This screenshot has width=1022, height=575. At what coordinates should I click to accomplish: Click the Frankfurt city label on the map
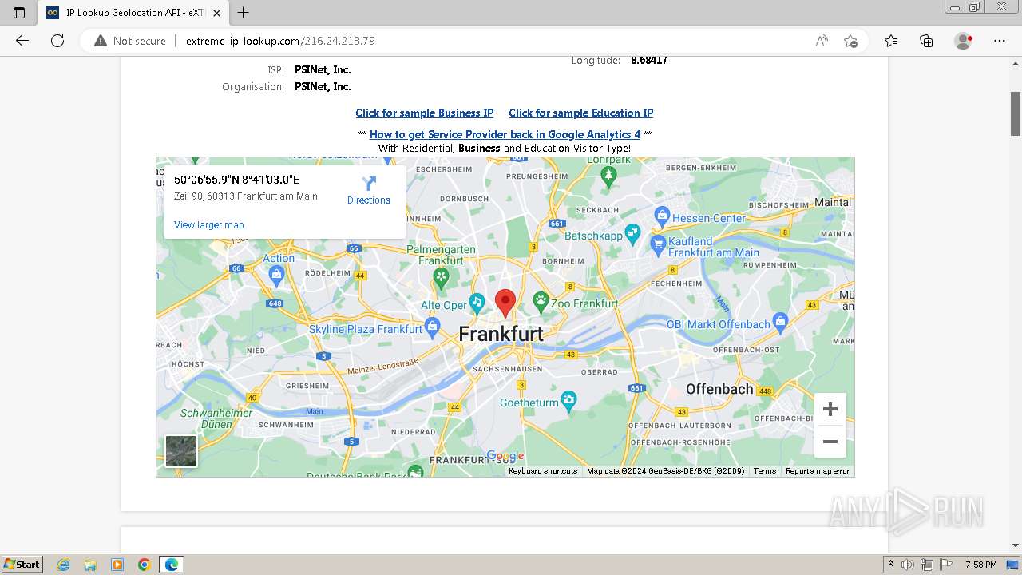[x=501, y=334]
